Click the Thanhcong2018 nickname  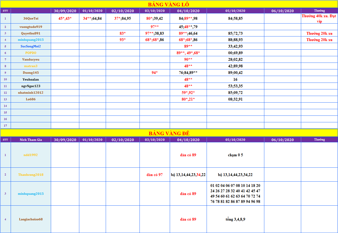coord(31,175)
